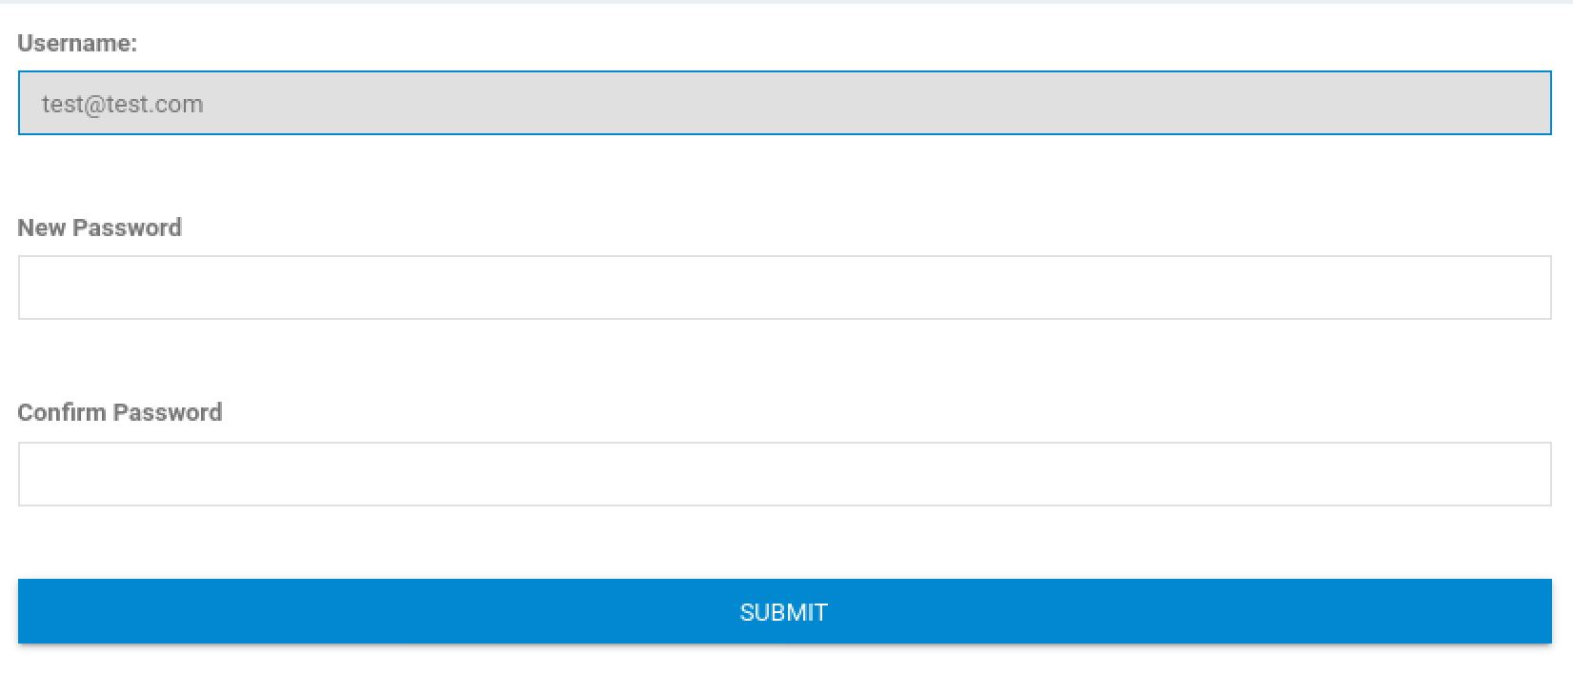Click the SUBMIT text on button

pyautogui.click(x=783, y=612)
